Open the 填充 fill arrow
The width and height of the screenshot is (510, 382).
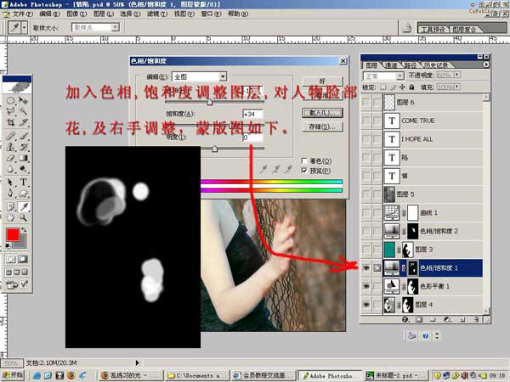click(457, 87)
